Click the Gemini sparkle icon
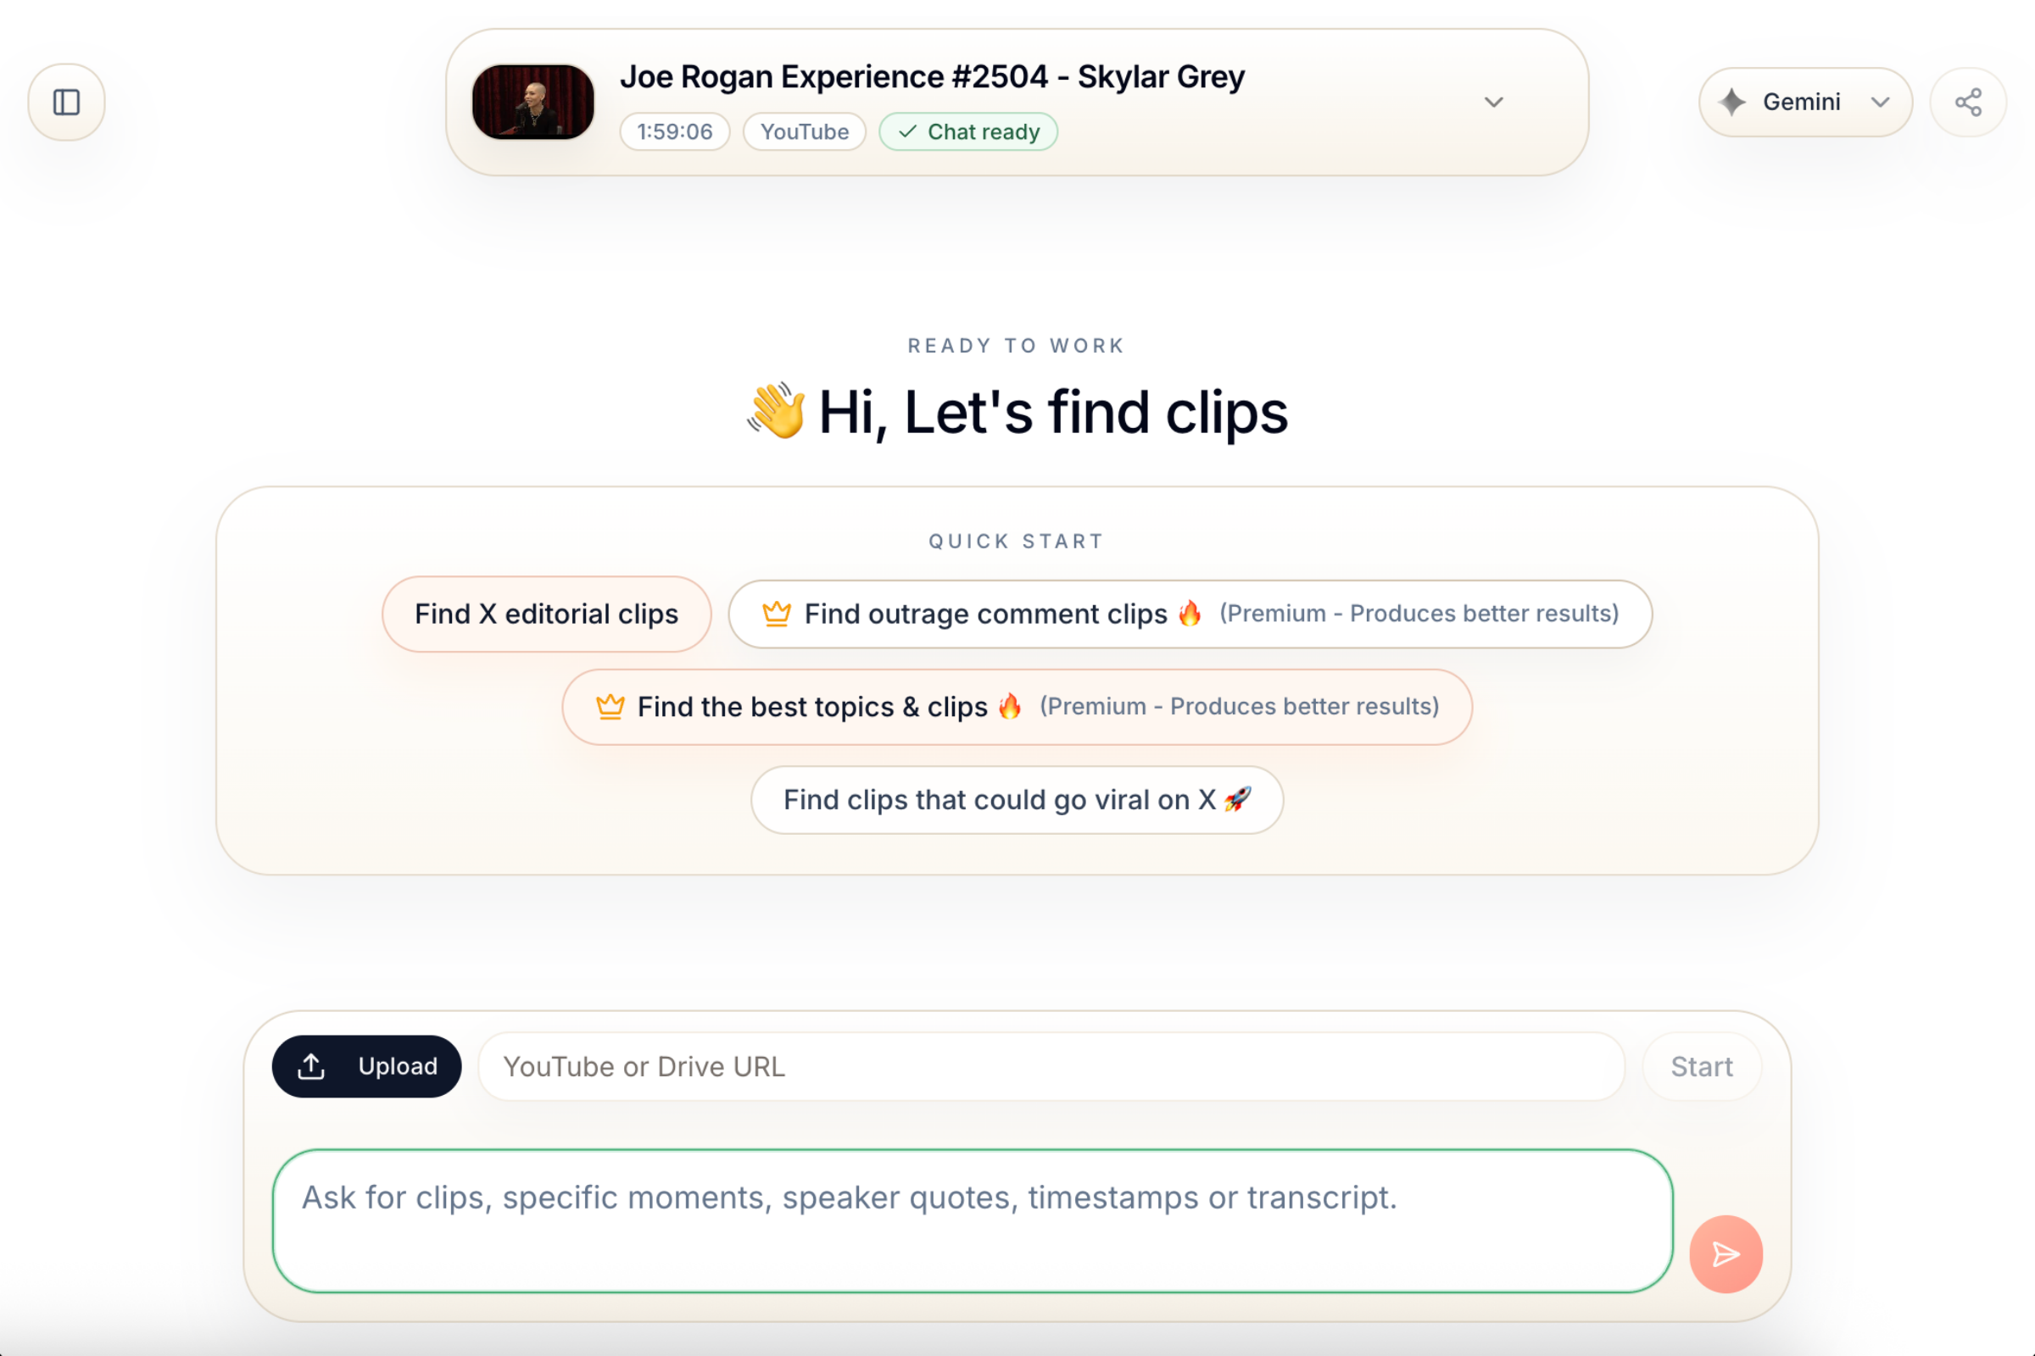 coord(1732,102)
